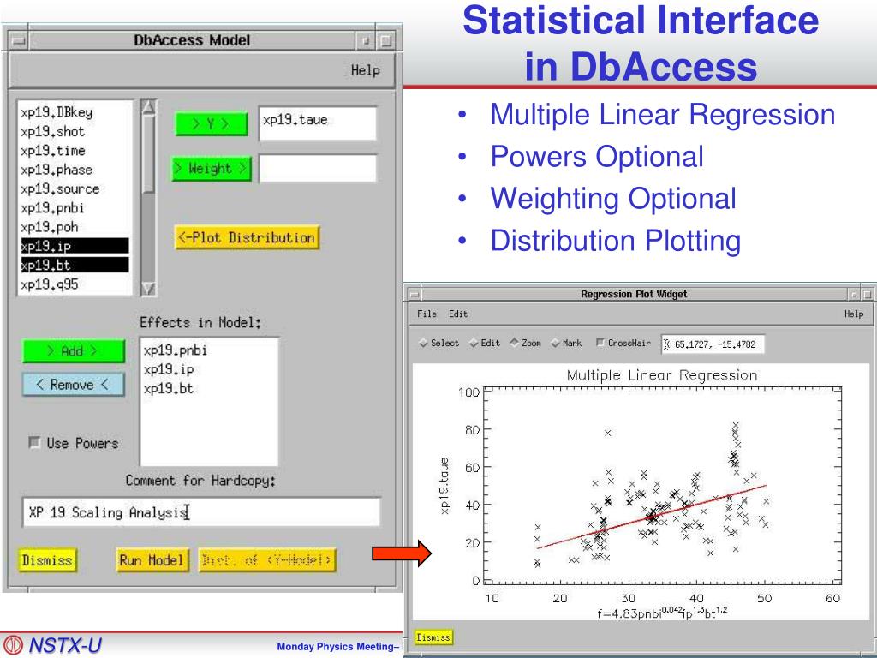
Task: Select xp19.time in the variable list
Action: [75, 151]
